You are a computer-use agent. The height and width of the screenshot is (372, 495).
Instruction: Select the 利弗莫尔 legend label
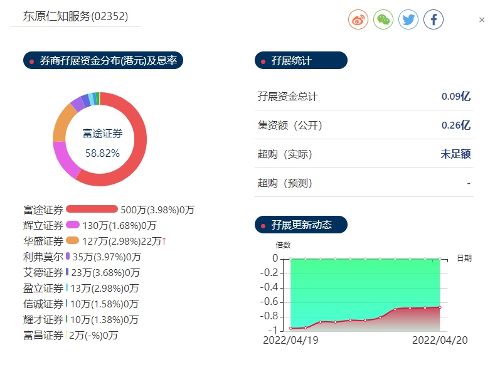click(x=43, y=257)
